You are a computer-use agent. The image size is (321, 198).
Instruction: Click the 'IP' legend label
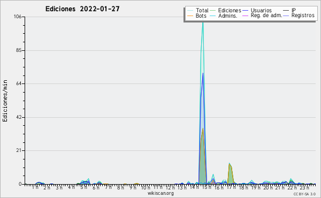[x=294, y=10]
